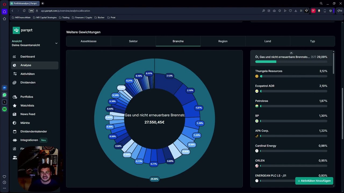Image resolution: width=344 pixels, height=193 pixels.
Task: Take a snapshot with the camera icon
Action: (274, 11)
